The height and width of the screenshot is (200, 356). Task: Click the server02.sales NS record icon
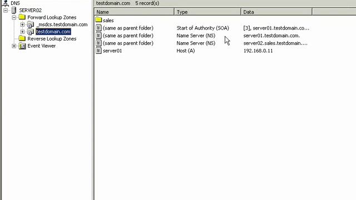tap(98, 43)
